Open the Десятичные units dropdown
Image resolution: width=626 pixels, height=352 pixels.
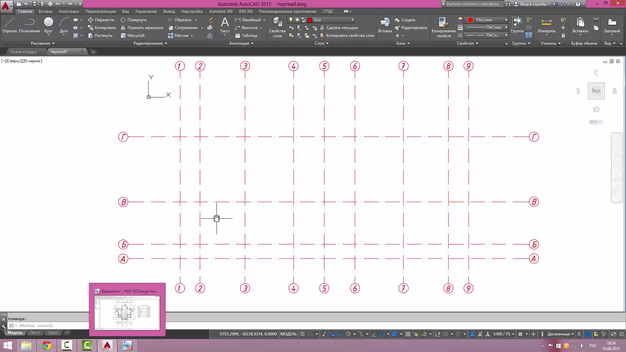560,334
